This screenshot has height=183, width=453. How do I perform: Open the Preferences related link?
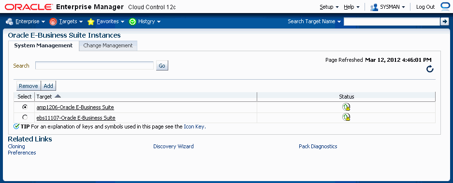(x=22, y=153)
